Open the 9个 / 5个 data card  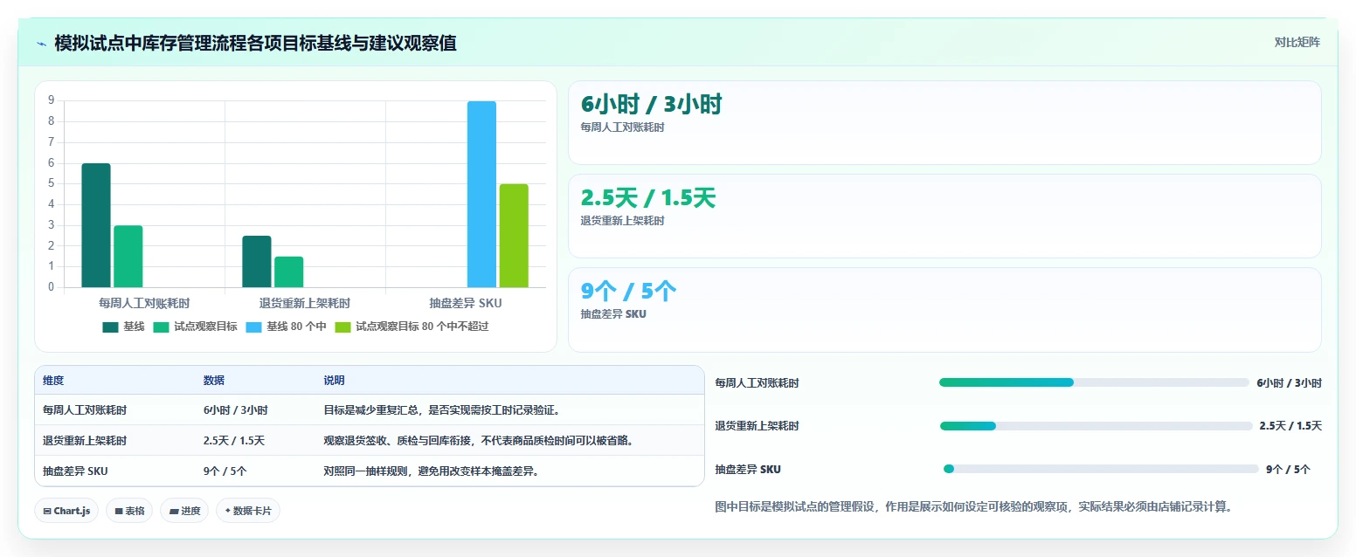pos(944,309)
